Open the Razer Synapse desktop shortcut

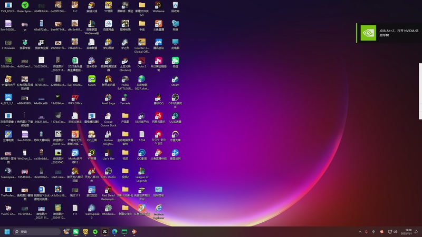coord(25,7)
